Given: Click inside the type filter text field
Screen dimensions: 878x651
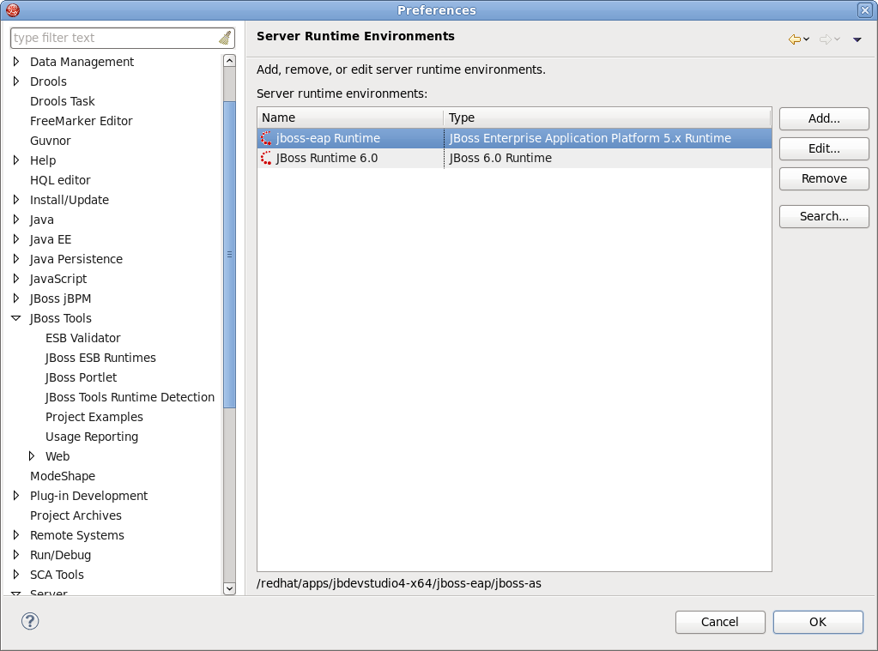Looking at the screenshot, I should tap(112, 38).
